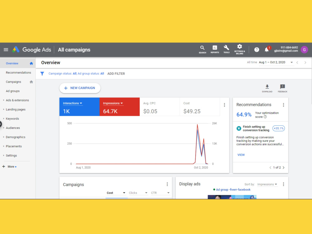The image size is (312, 234).
Task: Click the peak of the chart line
Action: coord(197,125)
